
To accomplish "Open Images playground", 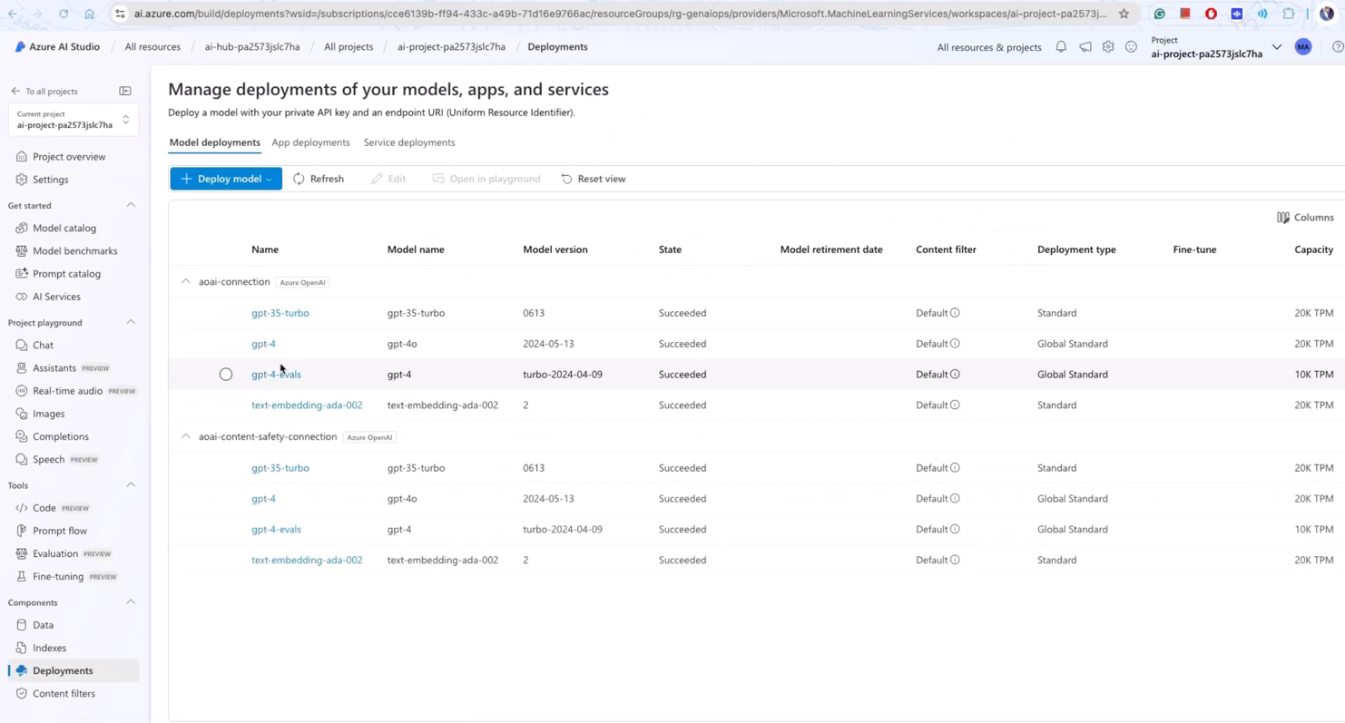I will click(x=48, y=414).
